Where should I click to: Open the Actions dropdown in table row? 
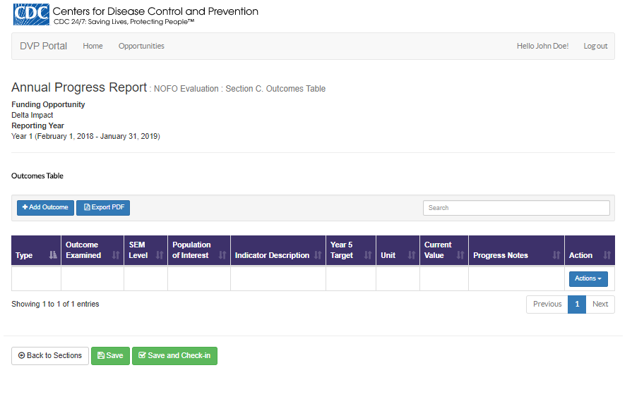tap(588, 278)
